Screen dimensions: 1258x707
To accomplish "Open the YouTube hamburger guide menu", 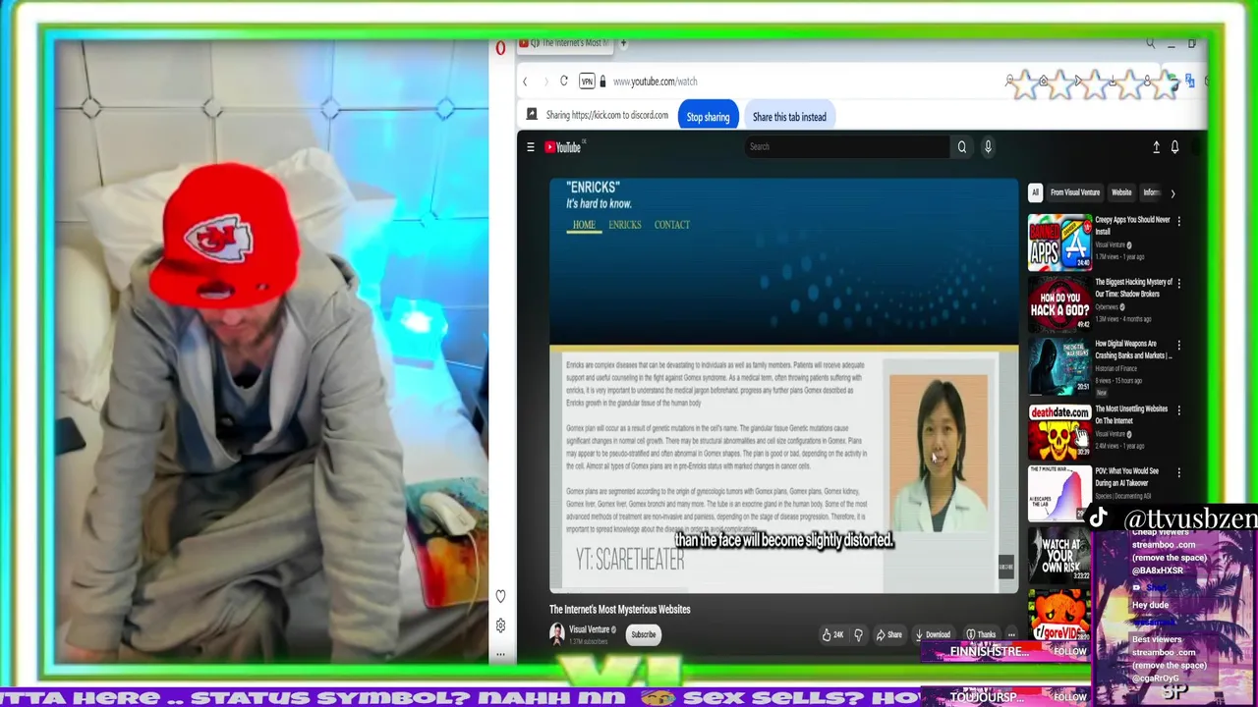I will (530, 147).
